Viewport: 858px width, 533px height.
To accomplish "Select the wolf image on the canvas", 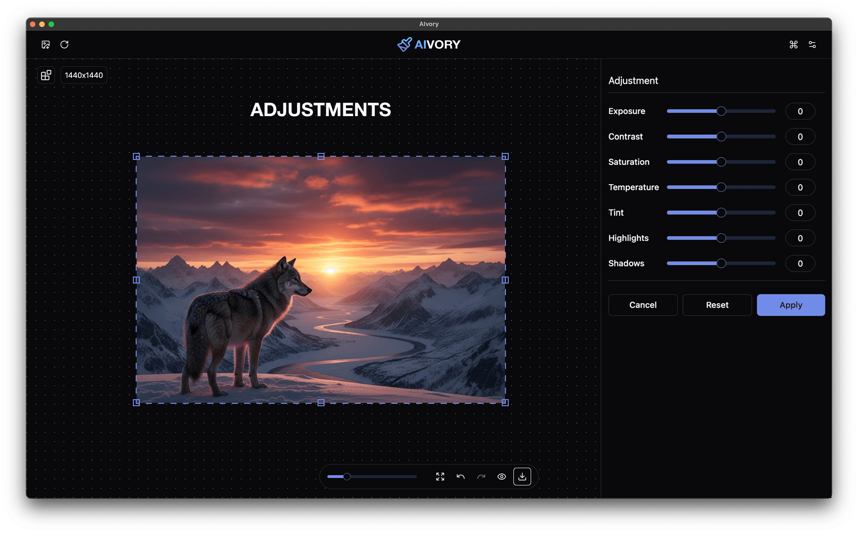I will point(321,279).
